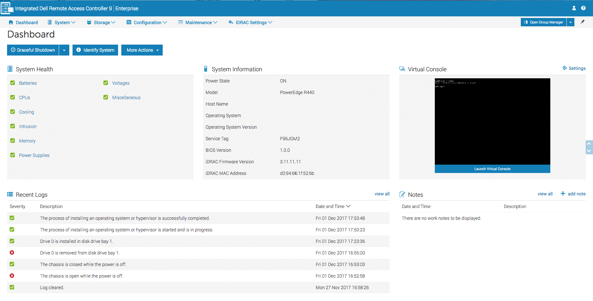Click the Recent Logs list icon
The height and width of the screenshot is (301, 593).
(10, 194)
